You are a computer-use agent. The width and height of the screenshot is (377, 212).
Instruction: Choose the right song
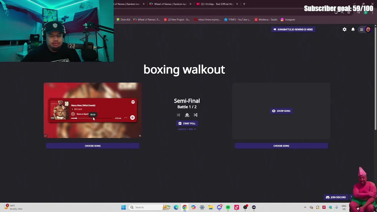tap(281, 146)
